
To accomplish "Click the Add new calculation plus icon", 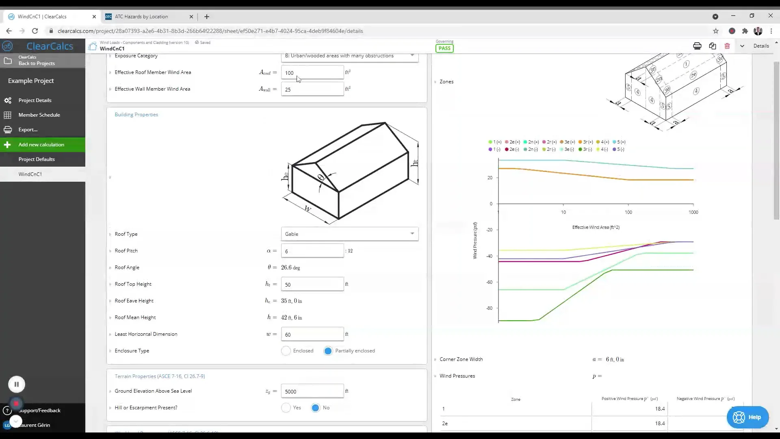I will tap(8, 145).
